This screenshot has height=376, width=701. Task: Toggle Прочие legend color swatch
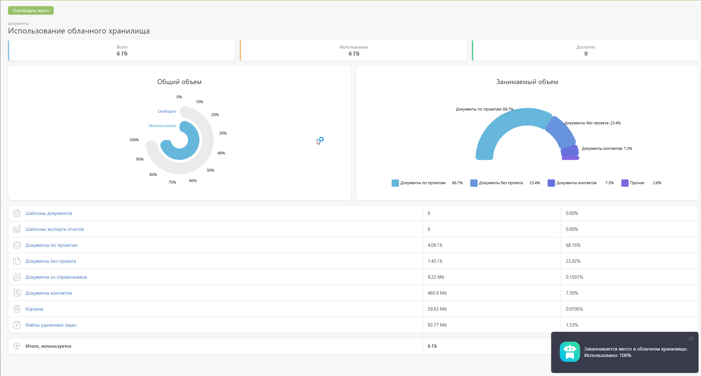[625, 183]
